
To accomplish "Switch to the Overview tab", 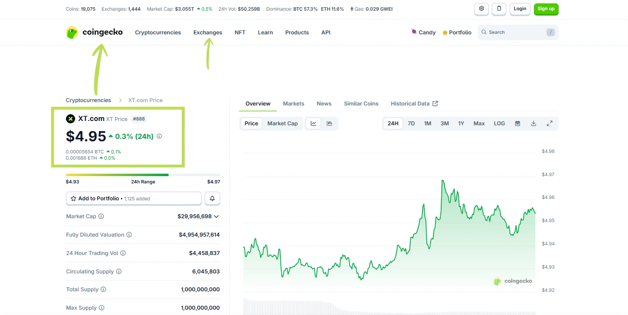I will click(258, 104).
